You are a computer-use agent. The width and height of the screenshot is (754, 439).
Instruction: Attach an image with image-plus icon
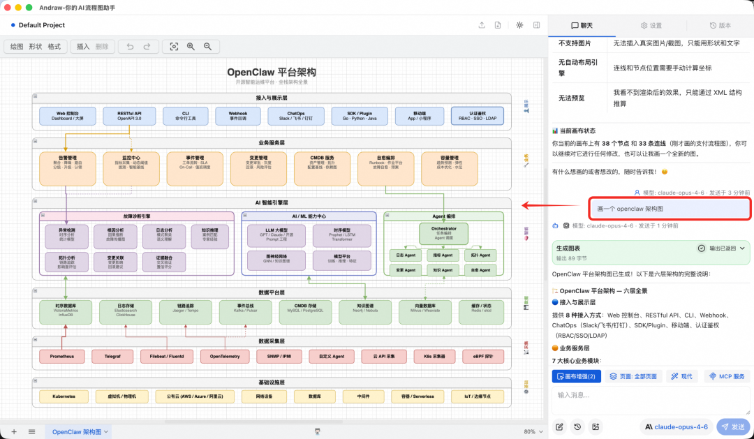596,427
